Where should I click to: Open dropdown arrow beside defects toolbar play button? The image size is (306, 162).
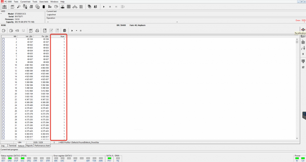tap(76, 30)
